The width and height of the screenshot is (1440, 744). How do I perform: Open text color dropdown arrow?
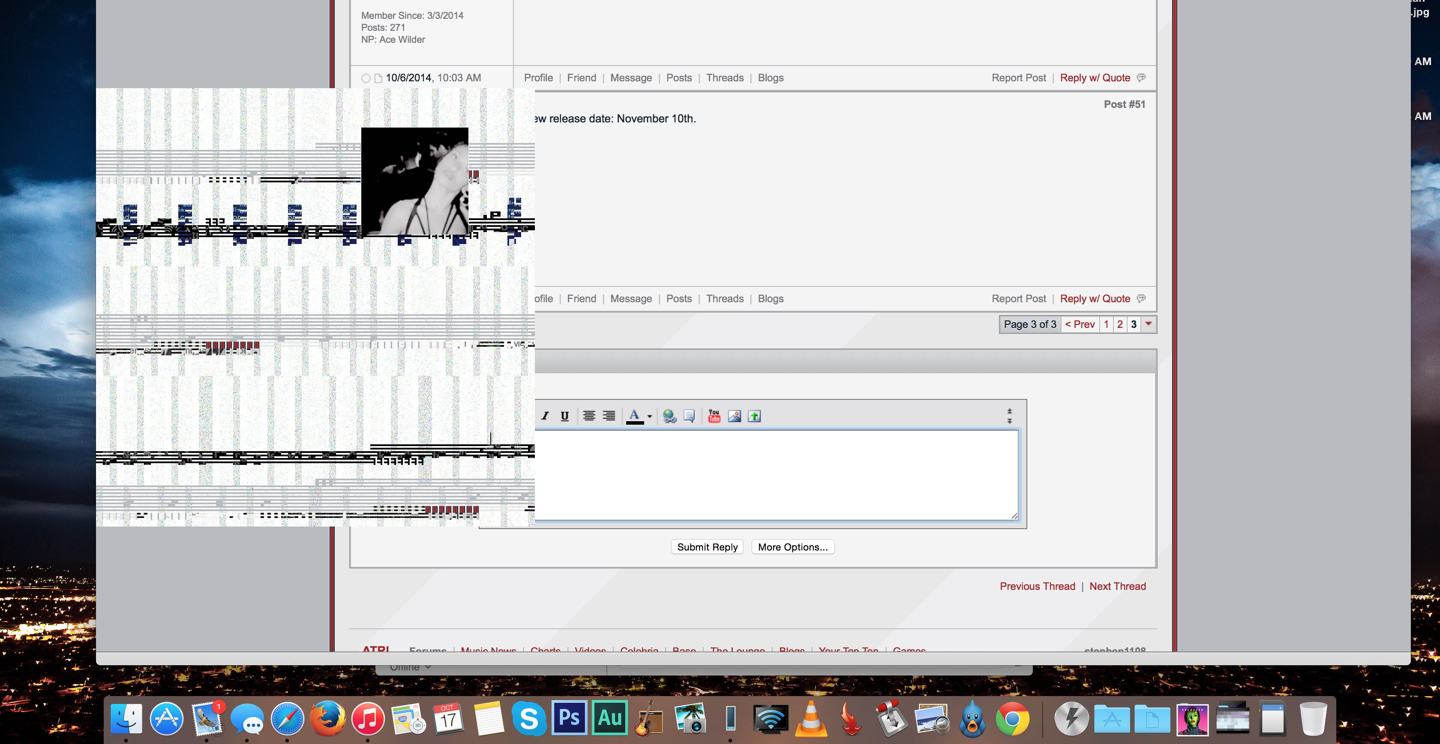650,417
